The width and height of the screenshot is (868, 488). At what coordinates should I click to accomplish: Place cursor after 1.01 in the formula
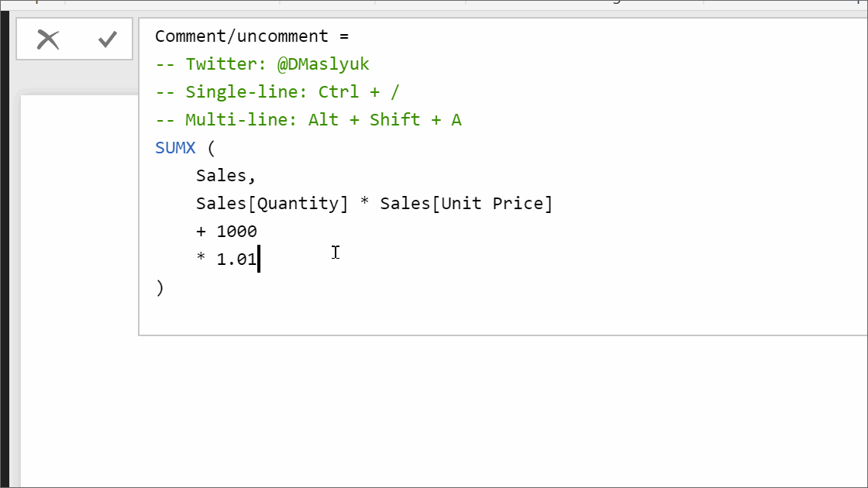[259, 259]
